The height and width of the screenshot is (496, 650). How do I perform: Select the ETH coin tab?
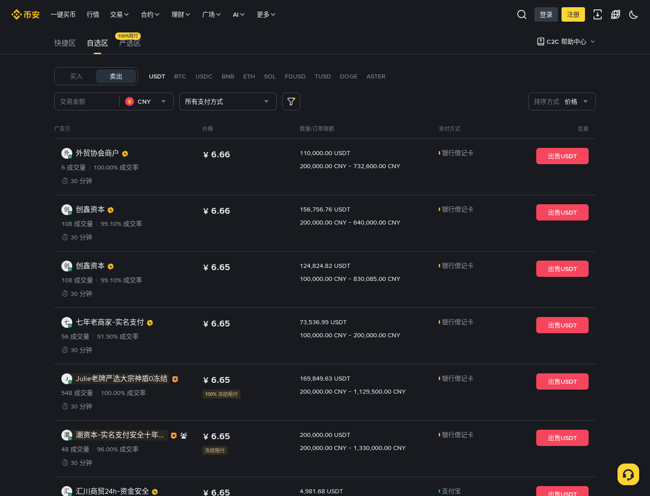click(249, 76)
